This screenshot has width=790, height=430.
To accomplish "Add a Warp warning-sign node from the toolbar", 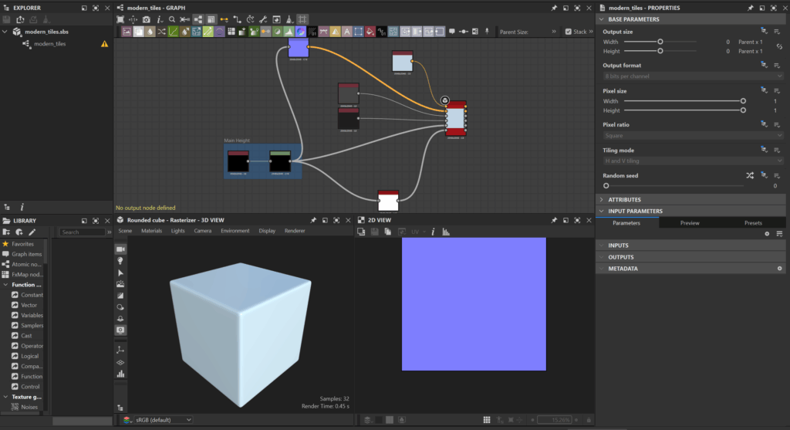I will click(x=335, y=32).
